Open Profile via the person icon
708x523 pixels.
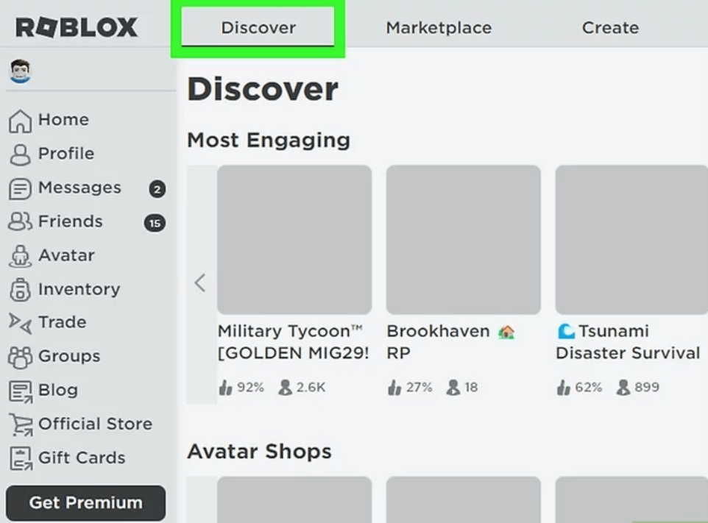click(x=20, y=154)
